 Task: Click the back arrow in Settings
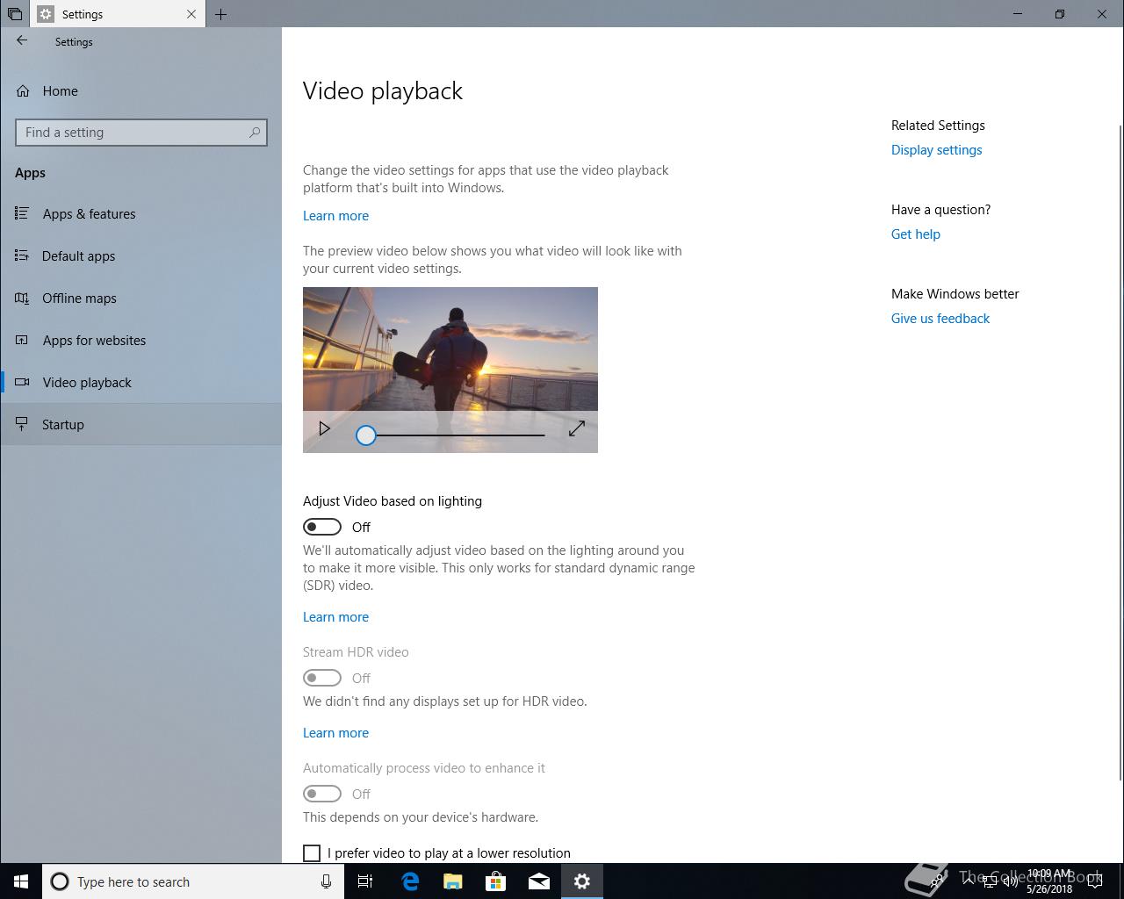pos(22,40)
